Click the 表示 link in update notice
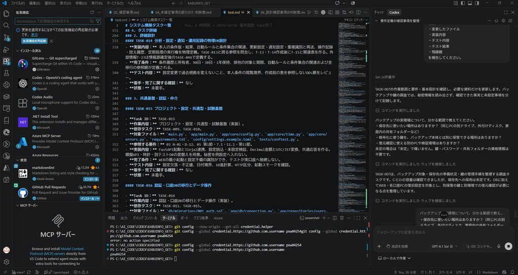 (x=34, y=35)
